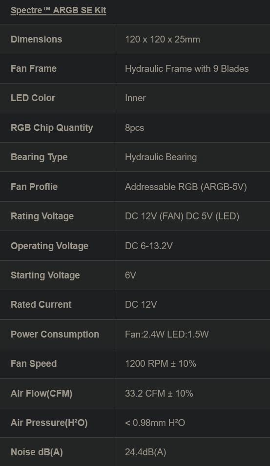Viewport: 270px width, 466px height.
Task: Click the 1200 RPM fan speed value
Action: coord(161,364)
